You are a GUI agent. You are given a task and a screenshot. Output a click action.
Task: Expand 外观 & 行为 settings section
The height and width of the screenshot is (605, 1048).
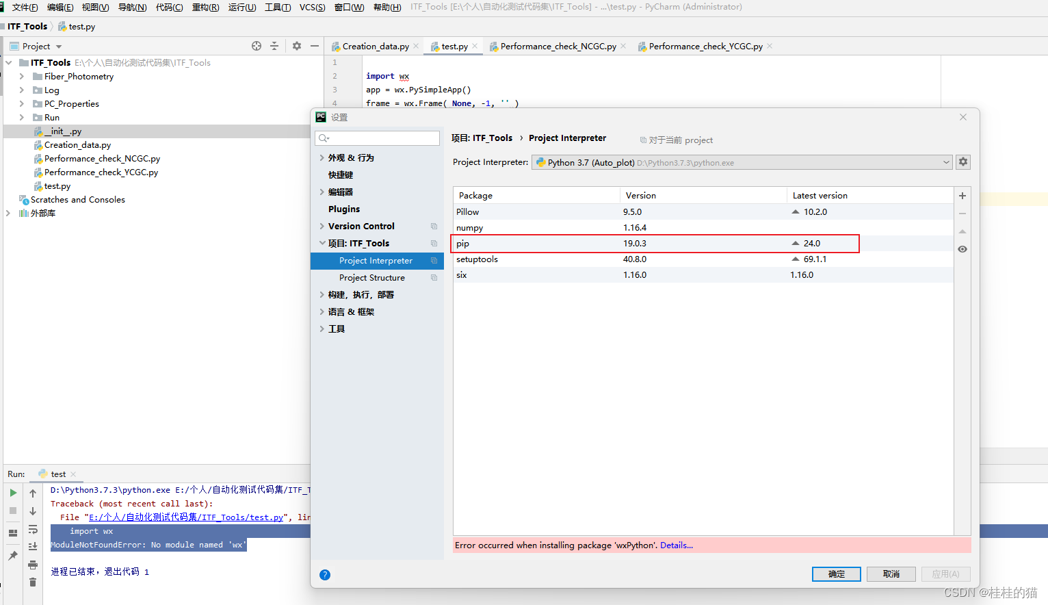pos(322,158)
